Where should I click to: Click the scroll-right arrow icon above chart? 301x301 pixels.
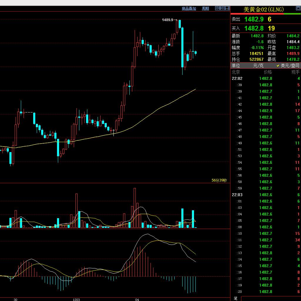223,8
